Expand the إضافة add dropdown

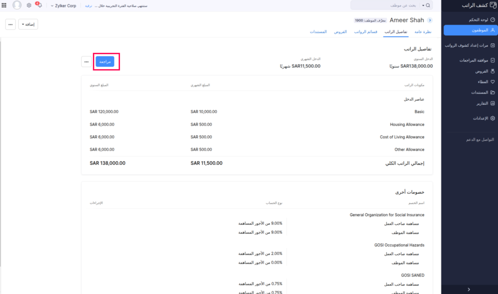[x=28, y=24]
